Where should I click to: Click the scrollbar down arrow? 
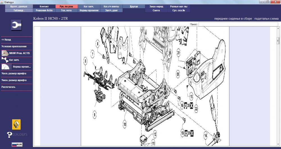point(278,144)
